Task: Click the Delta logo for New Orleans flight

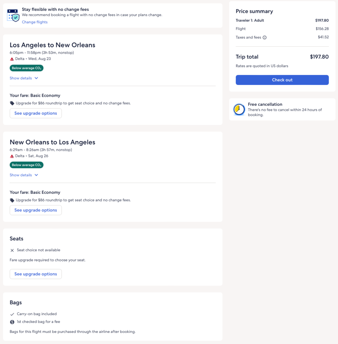Action: point(12,156)
